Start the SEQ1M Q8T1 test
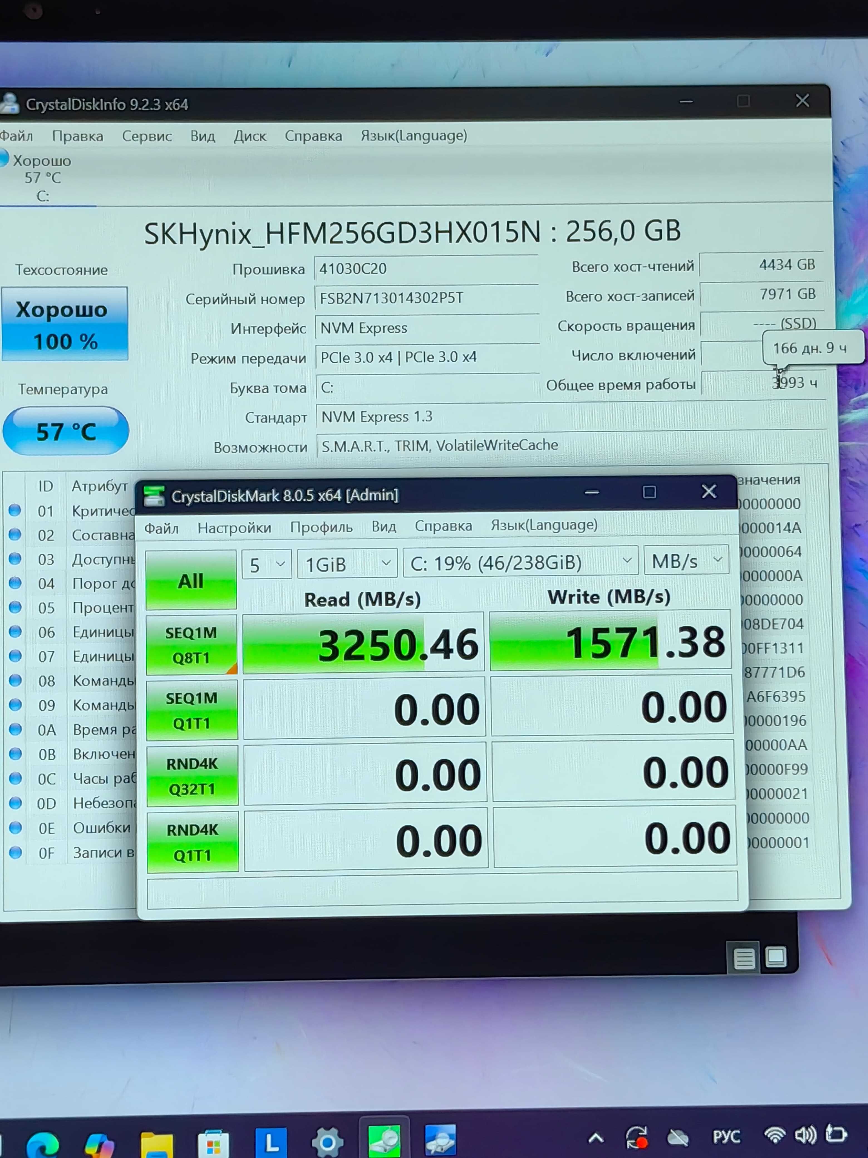 click(191, 645)
